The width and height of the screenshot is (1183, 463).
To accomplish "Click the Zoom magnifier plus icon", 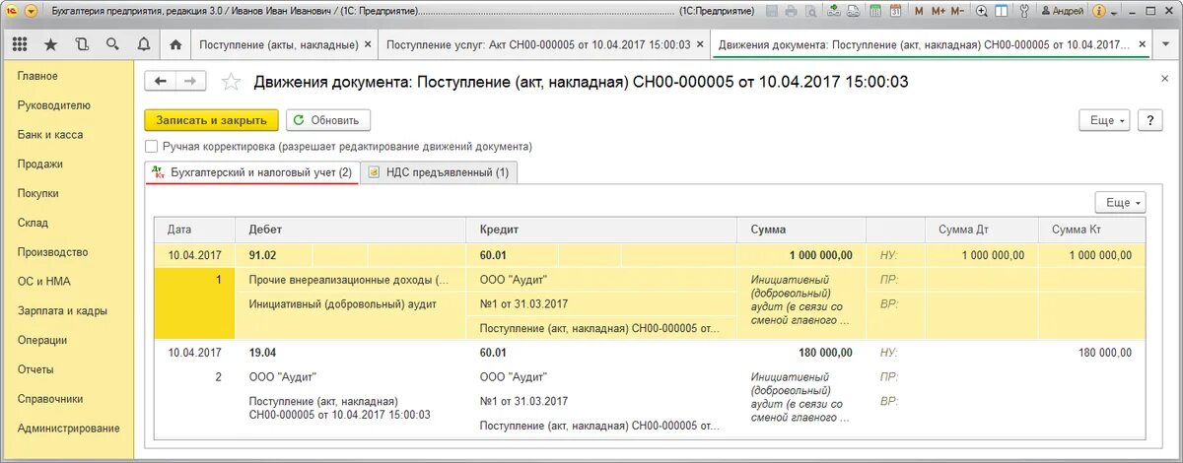I will click(982, 11).
